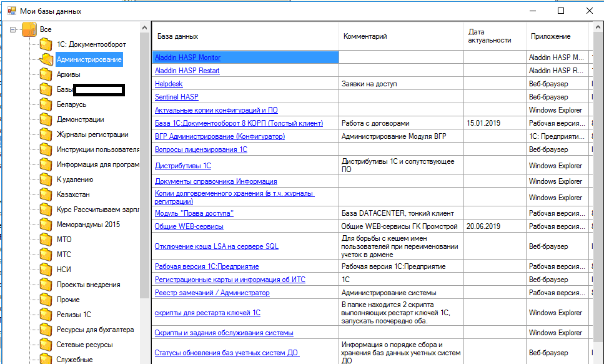Open the Общие WEB-сервисы link
The width and height of the screenshot is (604, 364).
click(189, 226)
